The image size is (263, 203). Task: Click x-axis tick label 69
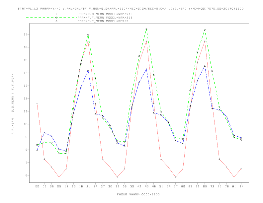(x=205, y=186)
